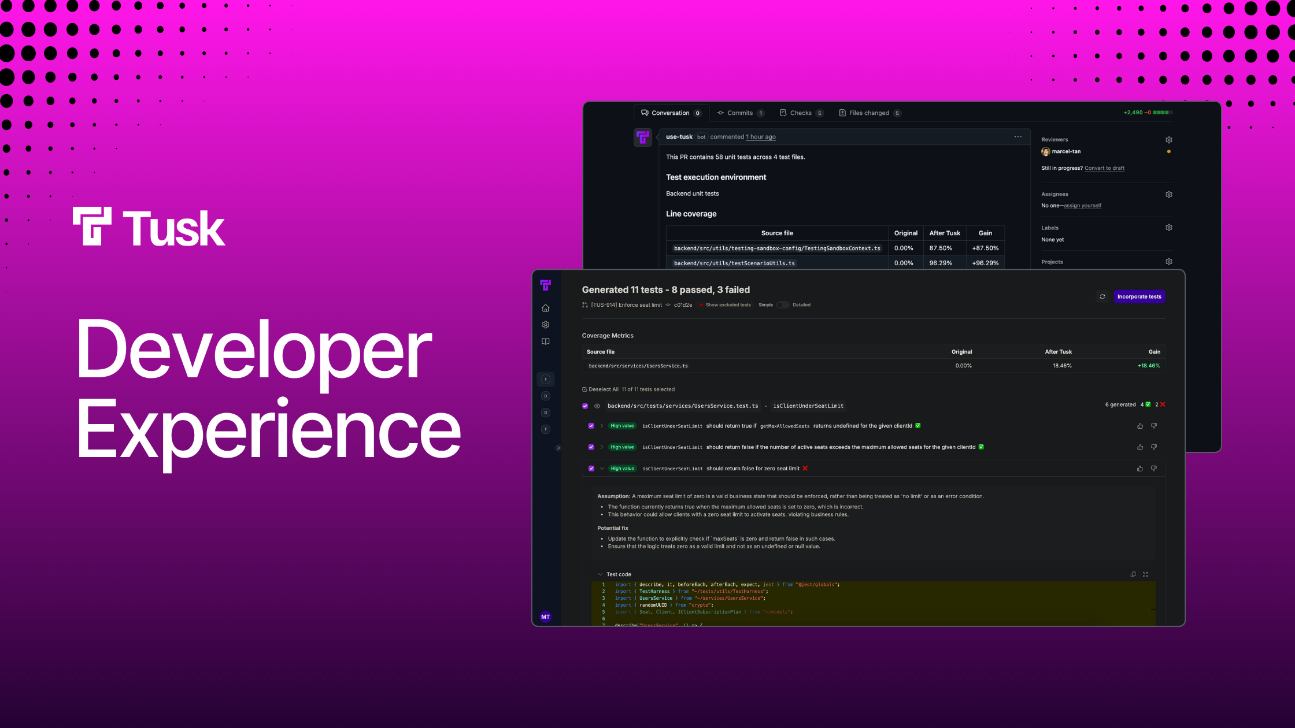This screenshot has width=1295, height=728.
Task: Open Reviewers gear in the GitHub window
Action: [x=1169, y=140]
